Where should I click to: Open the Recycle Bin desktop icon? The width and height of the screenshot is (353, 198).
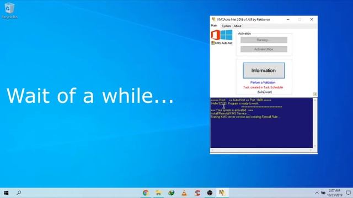(x=9, y=11)
